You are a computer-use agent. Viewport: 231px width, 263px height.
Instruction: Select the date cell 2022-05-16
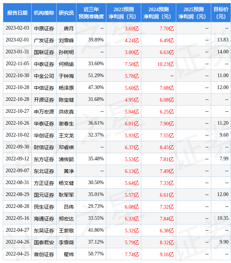[x=17, y=218]
